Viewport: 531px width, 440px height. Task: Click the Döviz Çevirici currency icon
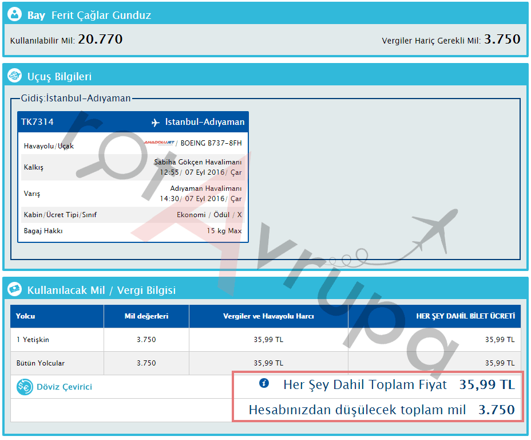[x=25, y=387]
